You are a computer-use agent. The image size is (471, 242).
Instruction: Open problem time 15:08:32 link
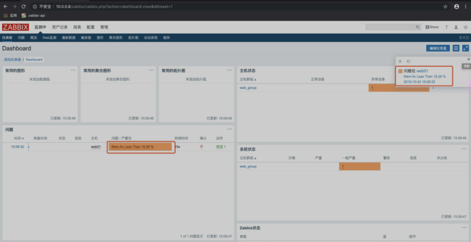pyautogui.click(x=18, y=147)
